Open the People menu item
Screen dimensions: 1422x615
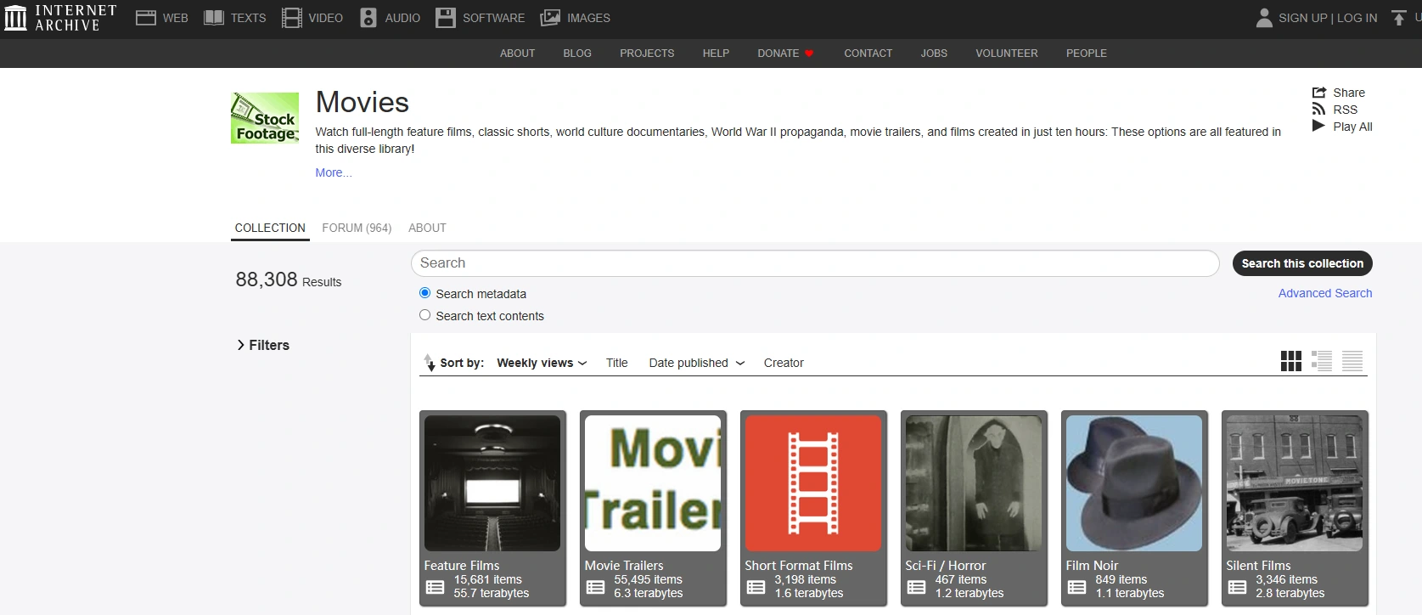point(1086,53)
